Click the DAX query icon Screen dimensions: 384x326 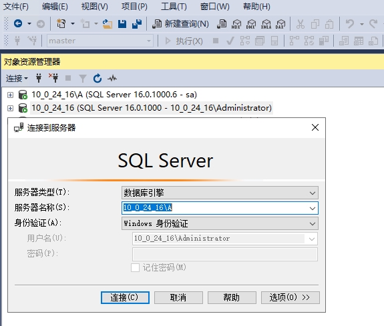click(280, 24)
